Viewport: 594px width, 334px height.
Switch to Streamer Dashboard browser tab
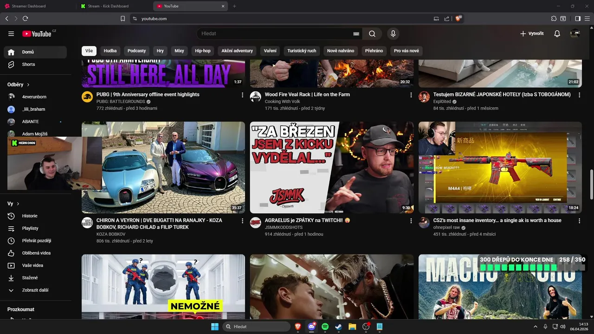[29, 6]
